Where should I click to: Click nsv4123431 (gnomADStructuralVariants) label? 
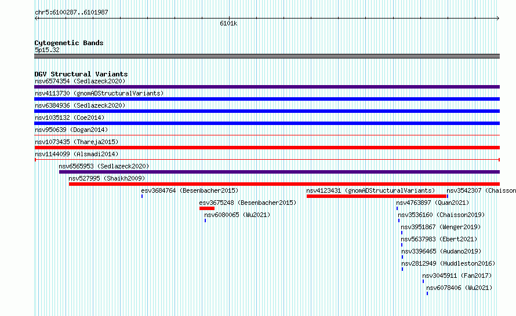tap(370, 190)
